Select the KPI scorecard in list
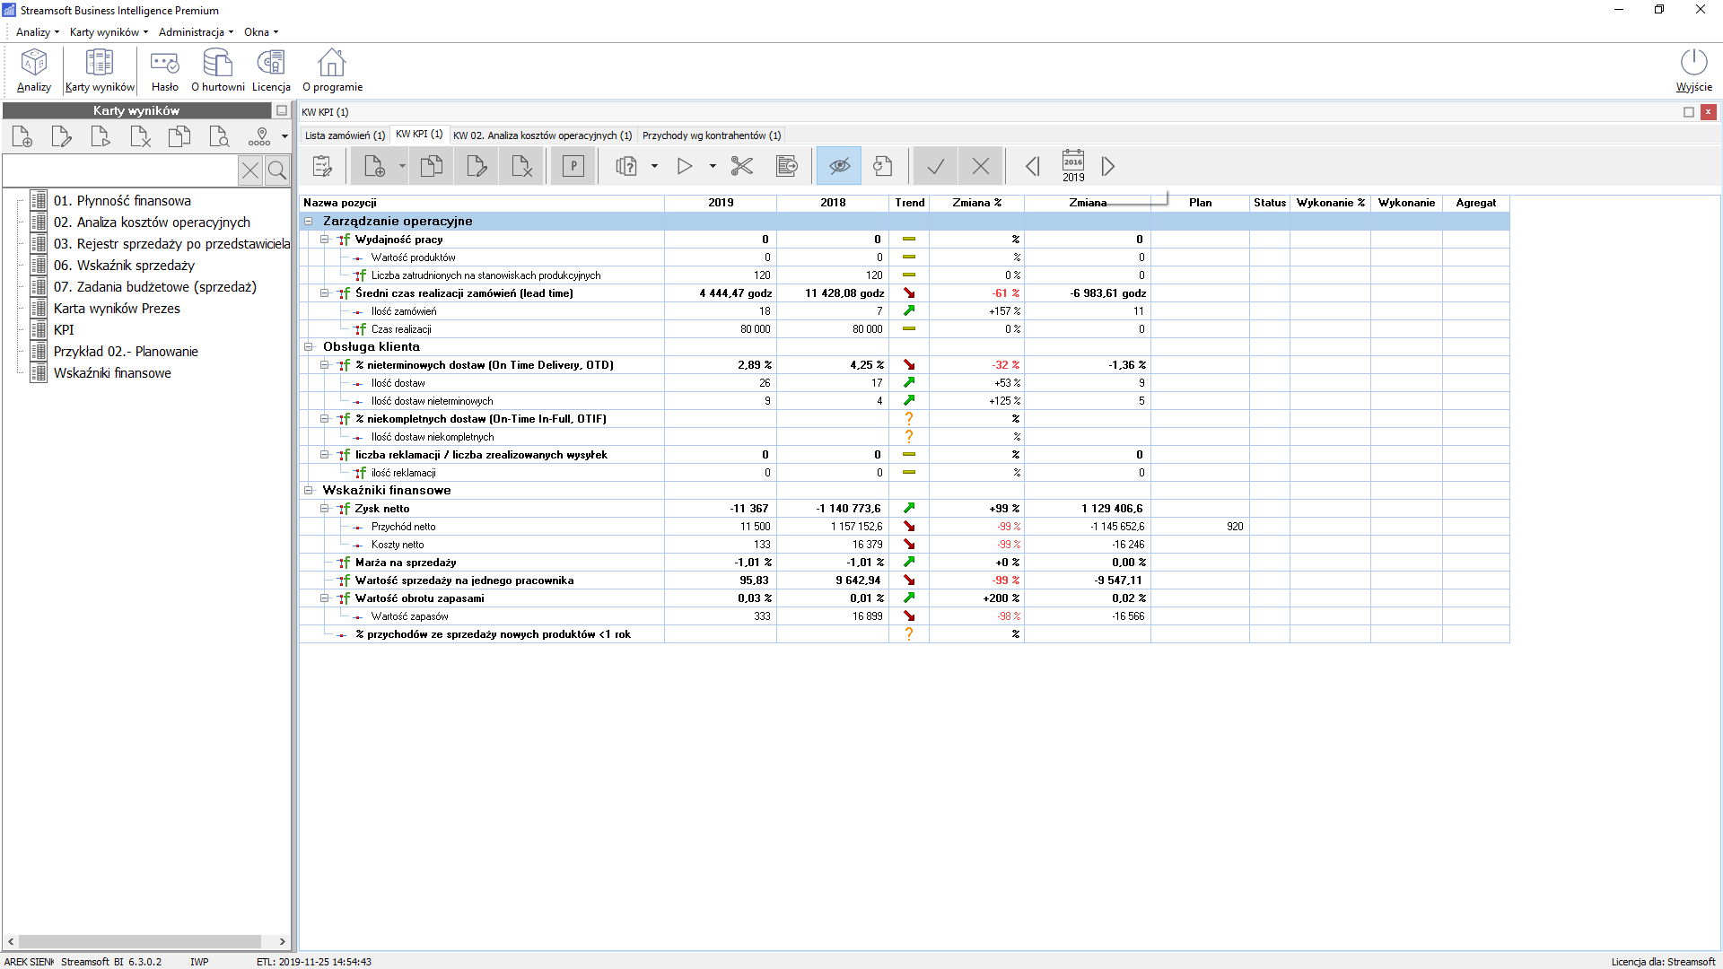1723x969 pixels. pos(64,330)
